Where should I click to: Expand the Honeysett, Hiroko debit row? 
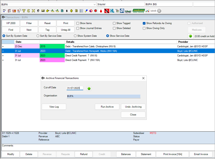[x=3, y=51]
